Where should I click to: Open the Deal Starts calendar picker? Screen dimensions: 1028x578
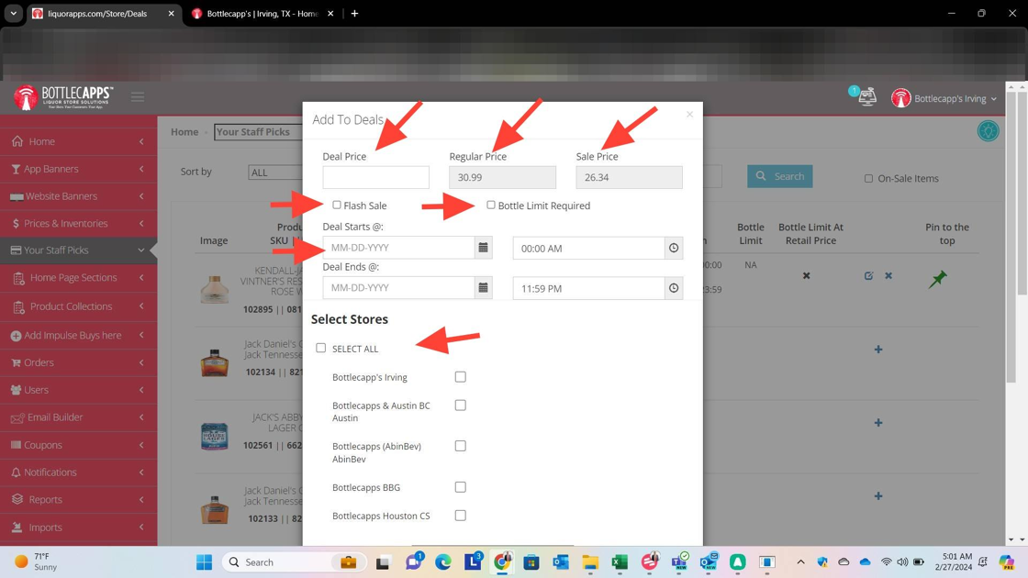click(483, 248)
